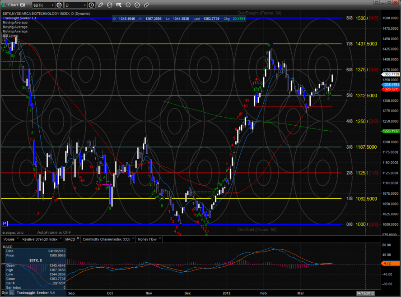The image size is (401, 297).
Task: Click the symbol settings gear icon
Action: 59,5
